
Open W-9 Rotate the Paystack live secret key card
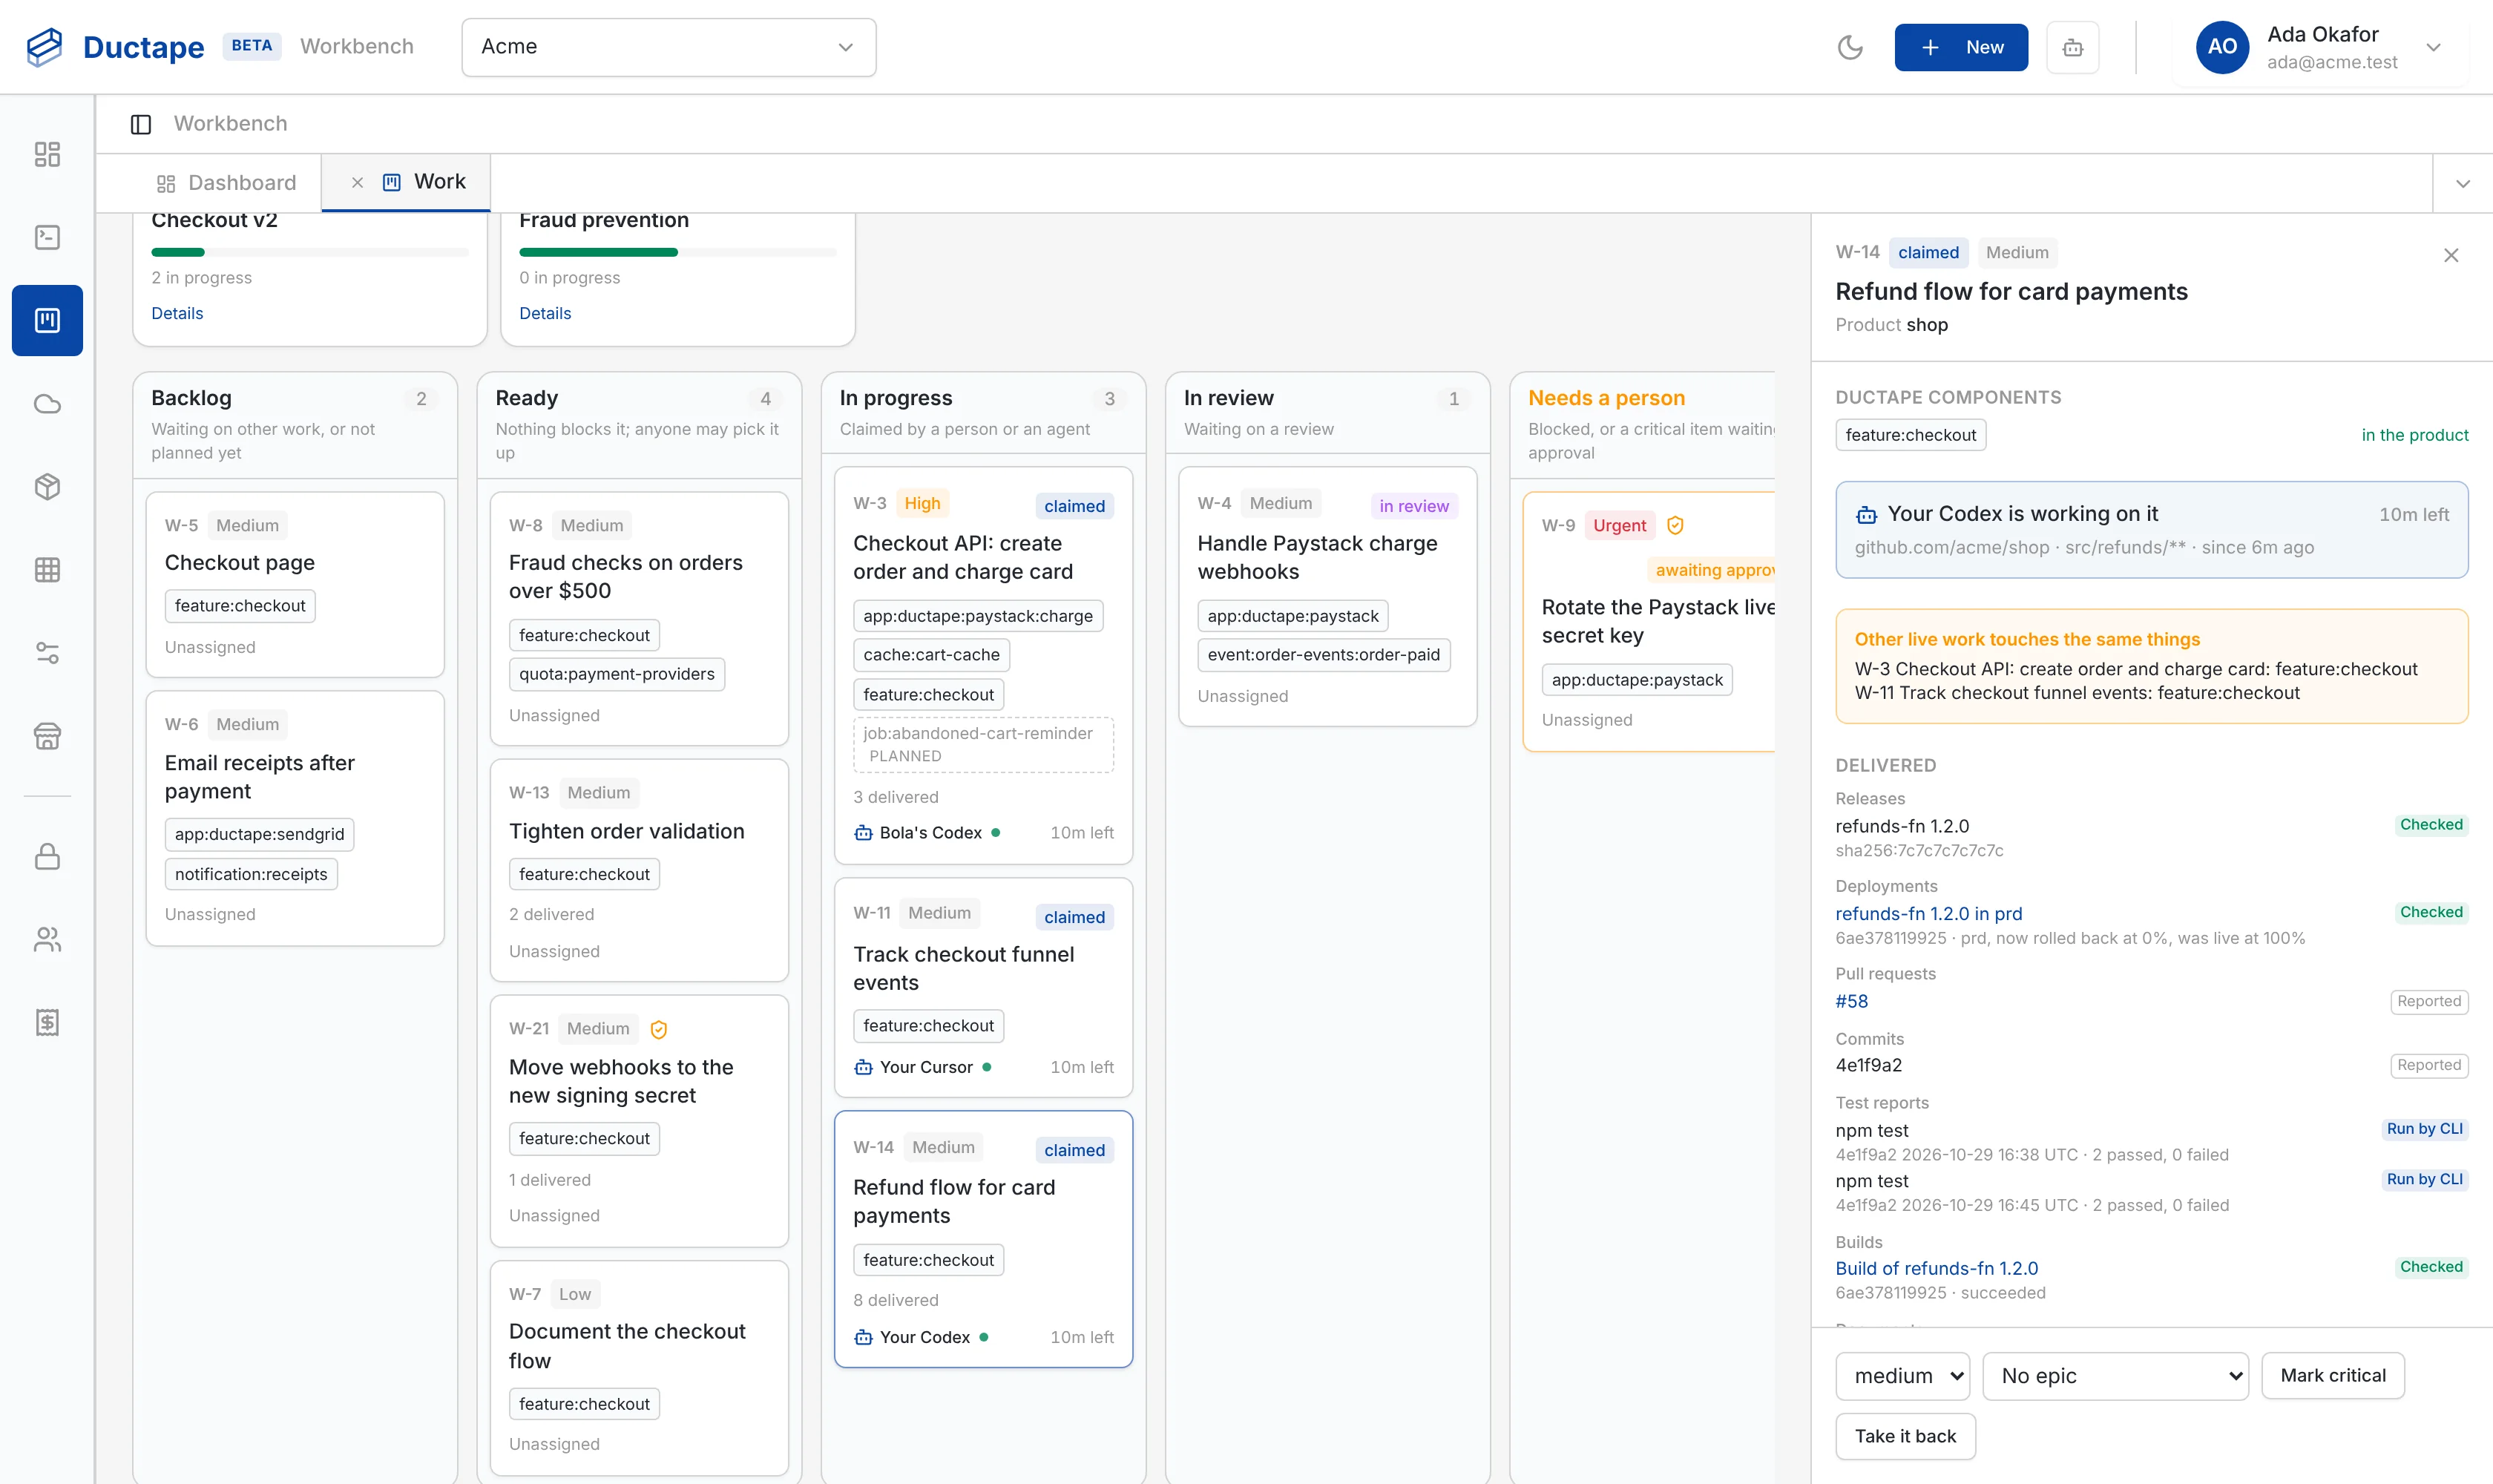(1650, 621)
